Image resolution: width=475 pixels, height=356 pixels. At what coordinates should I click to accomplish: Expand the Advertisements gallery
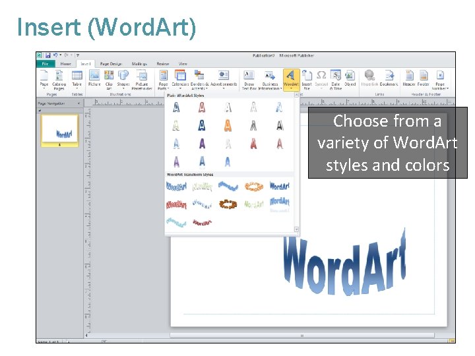pyautogui.click(x=224, y=80)
